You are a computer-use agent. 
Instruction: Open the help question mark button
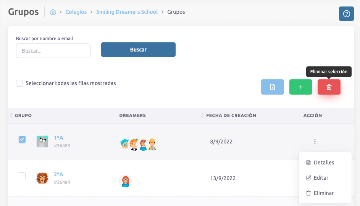[x=346, y=14]
